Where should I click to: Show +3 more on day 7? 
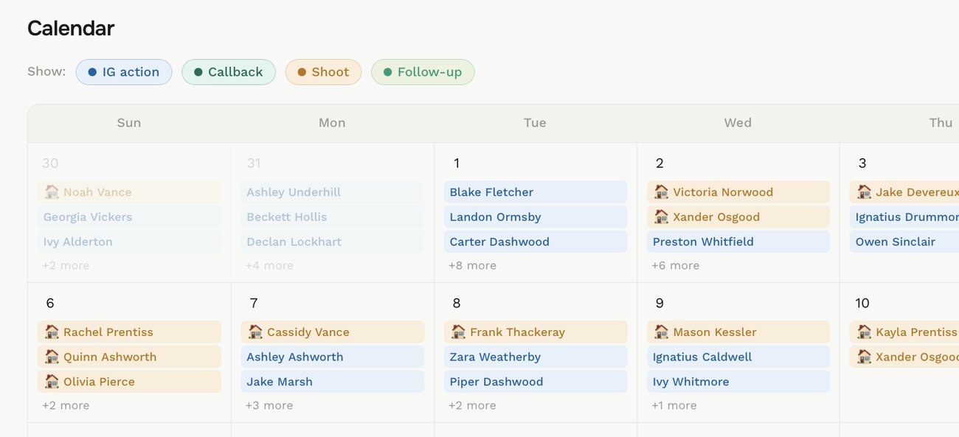269,405
